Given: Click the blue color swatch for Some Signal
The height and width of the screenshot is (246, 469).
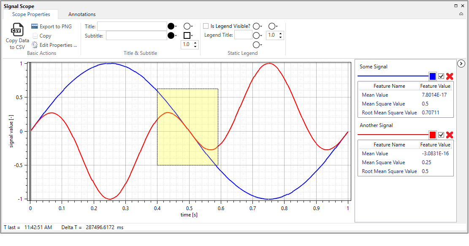Looking at the screenshot, I should 432,76.
